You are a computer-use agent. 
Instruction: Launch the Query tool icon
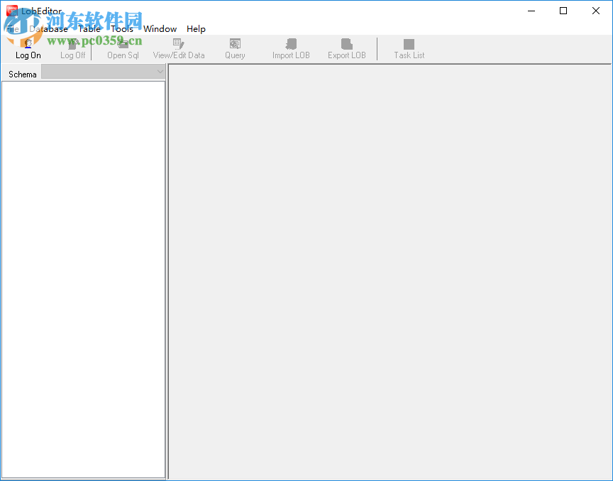tap(235, 48)
